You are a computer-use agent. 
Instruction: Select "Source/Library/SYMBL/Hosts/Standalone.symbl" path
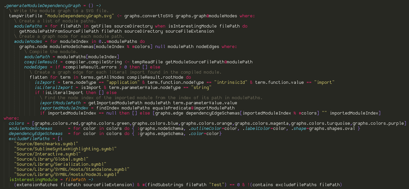[x=72, y=169]
